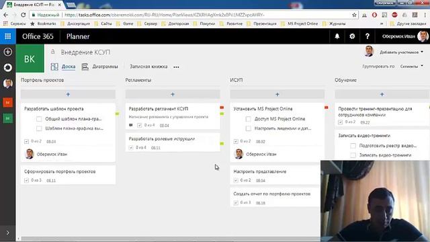Click the Apps shortcut in bookmarks bar

pos(15,24)
